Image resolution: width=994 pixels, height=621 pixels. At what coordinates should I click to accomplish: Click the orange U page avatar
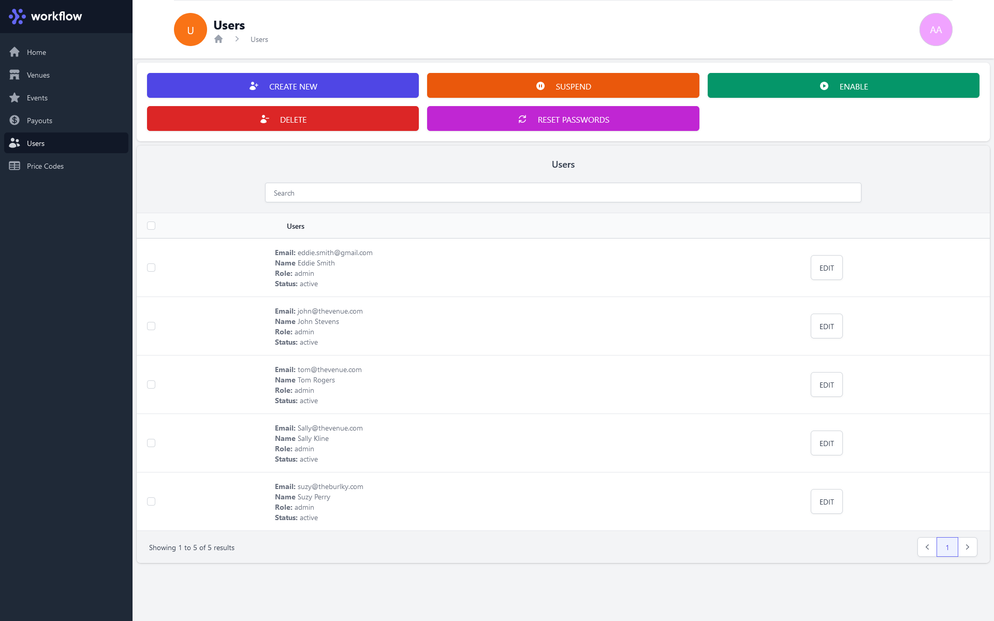(x=190, y=29)
